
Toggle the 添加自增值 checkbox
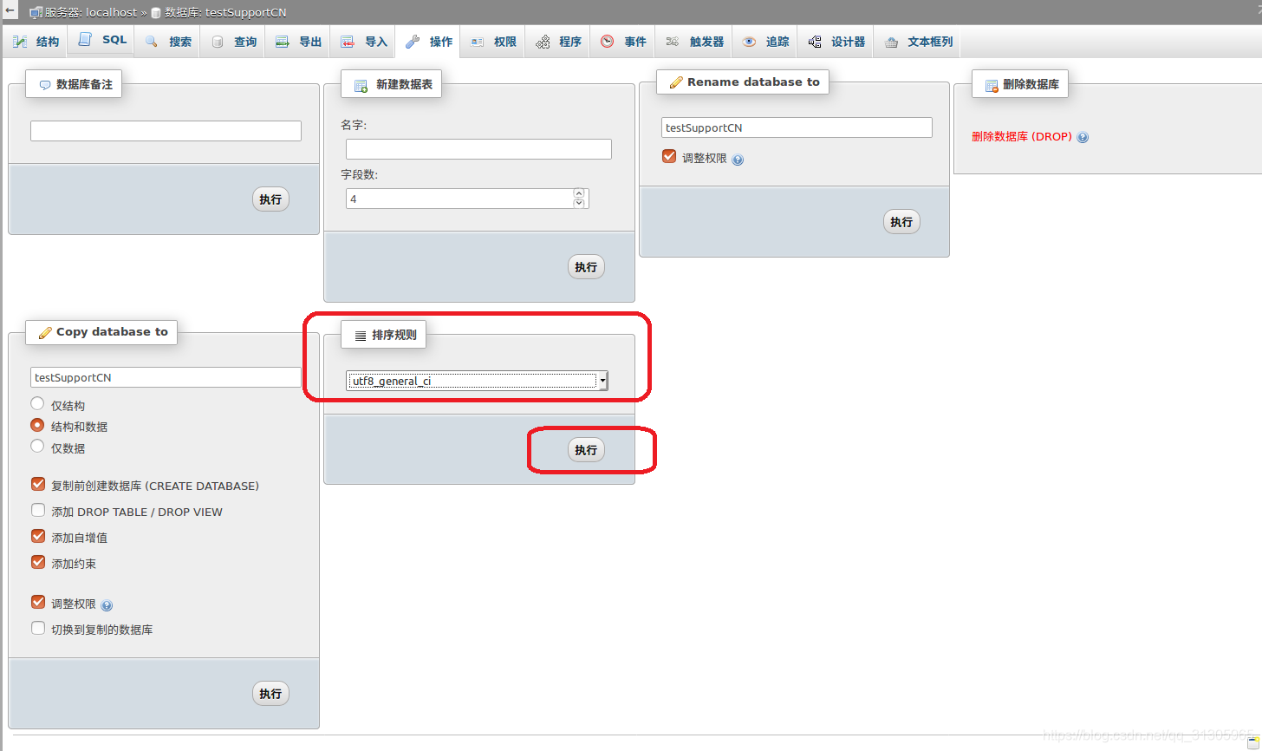(x=38, y=536)
